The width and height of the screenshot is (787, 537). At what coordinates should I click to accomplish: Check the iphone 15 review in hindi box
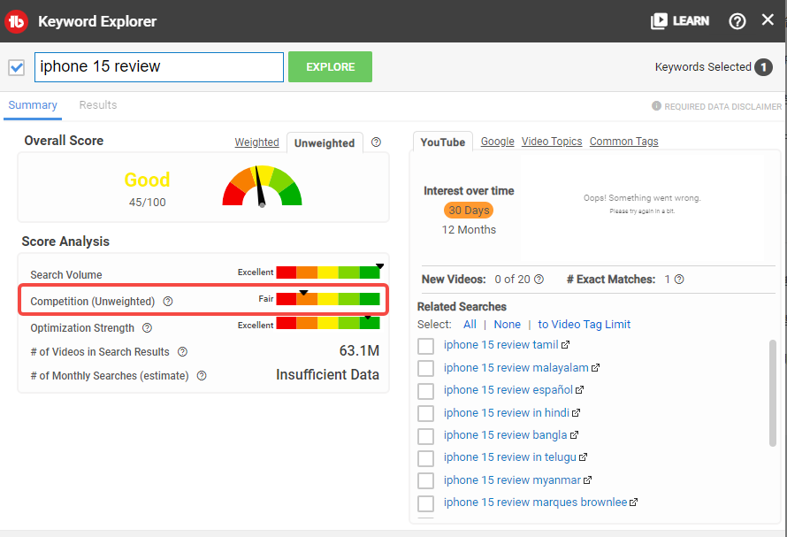pos(425,413)
